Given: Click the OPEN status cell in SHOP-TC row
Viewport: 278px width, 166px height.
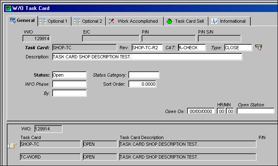Looking at the screenshot, I should point(100,144).
